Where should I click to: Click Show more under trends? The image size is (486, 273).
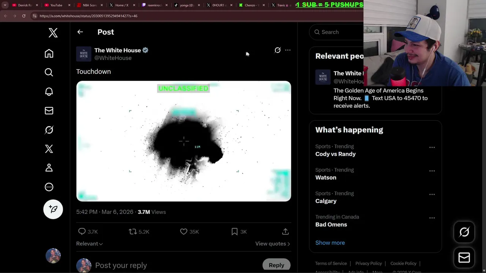coord(330,243)
